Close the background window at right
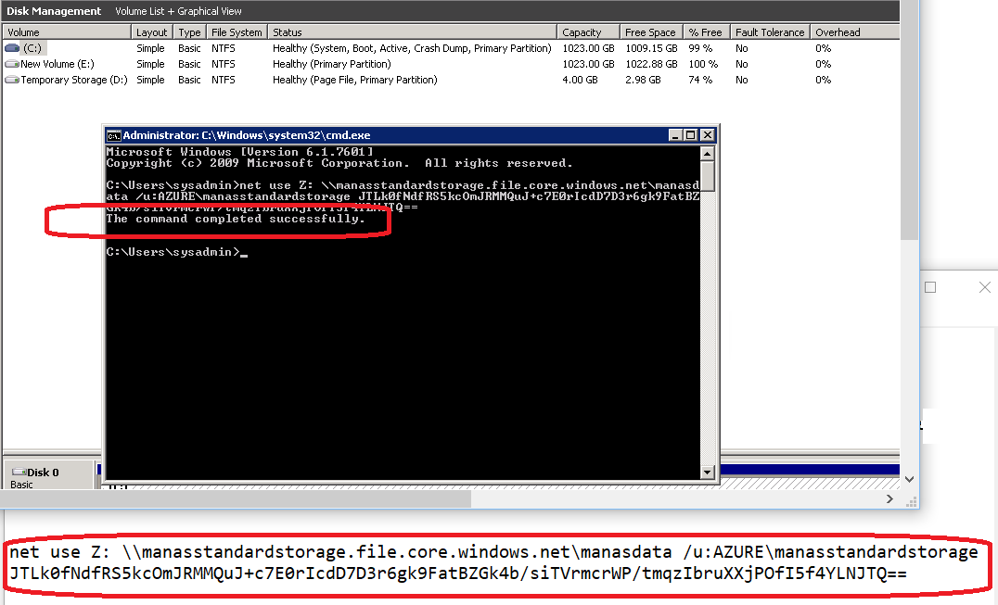Screen dimensions: 998x605 coord(985,287)
